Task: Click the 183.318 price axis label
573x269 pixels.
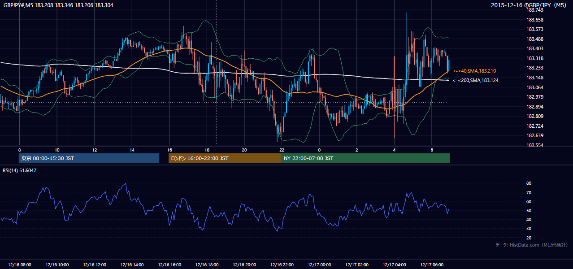Action: pos(534,58)
